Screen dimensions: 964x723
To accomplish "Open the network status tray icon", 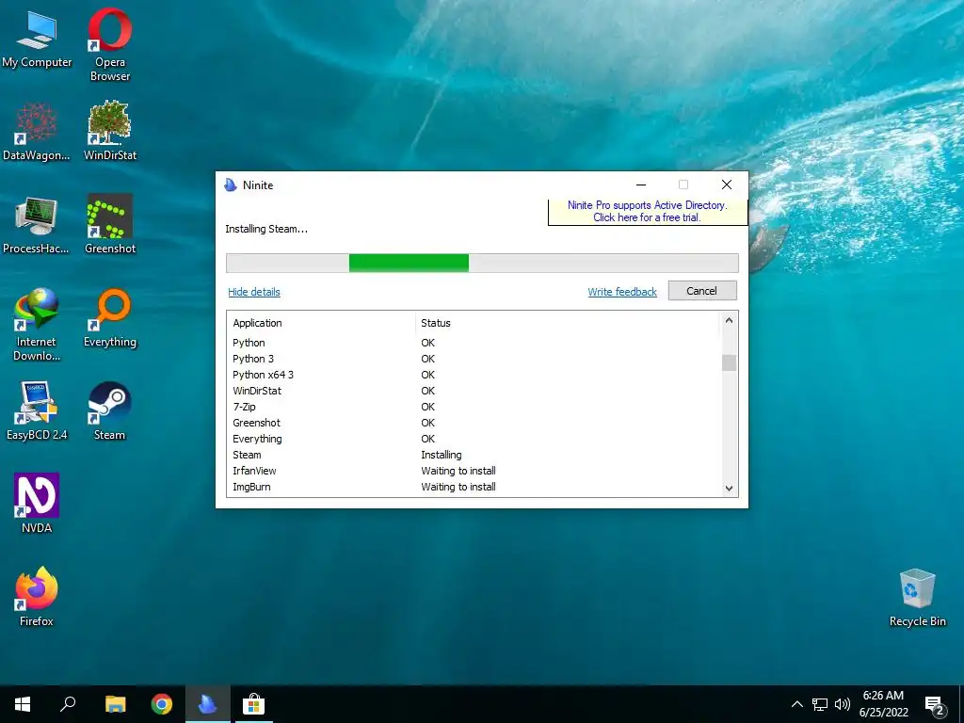I will click(820, 704).
